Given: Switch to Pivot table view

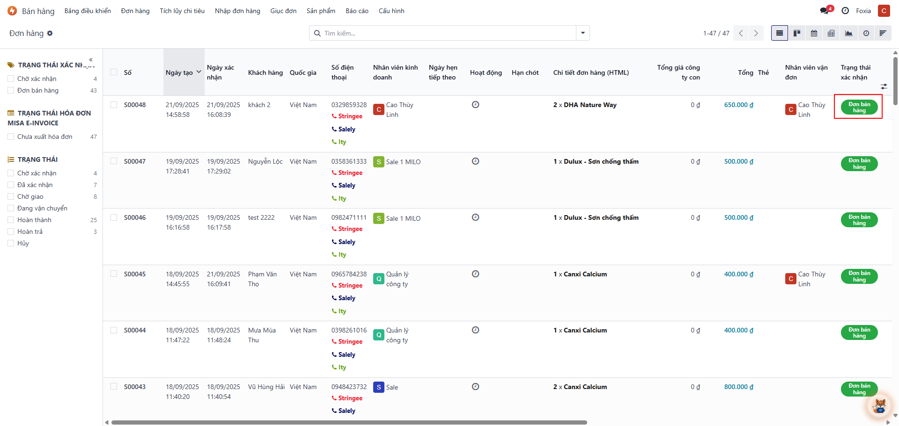Looking at the screenshot, I should click(831, 33).
